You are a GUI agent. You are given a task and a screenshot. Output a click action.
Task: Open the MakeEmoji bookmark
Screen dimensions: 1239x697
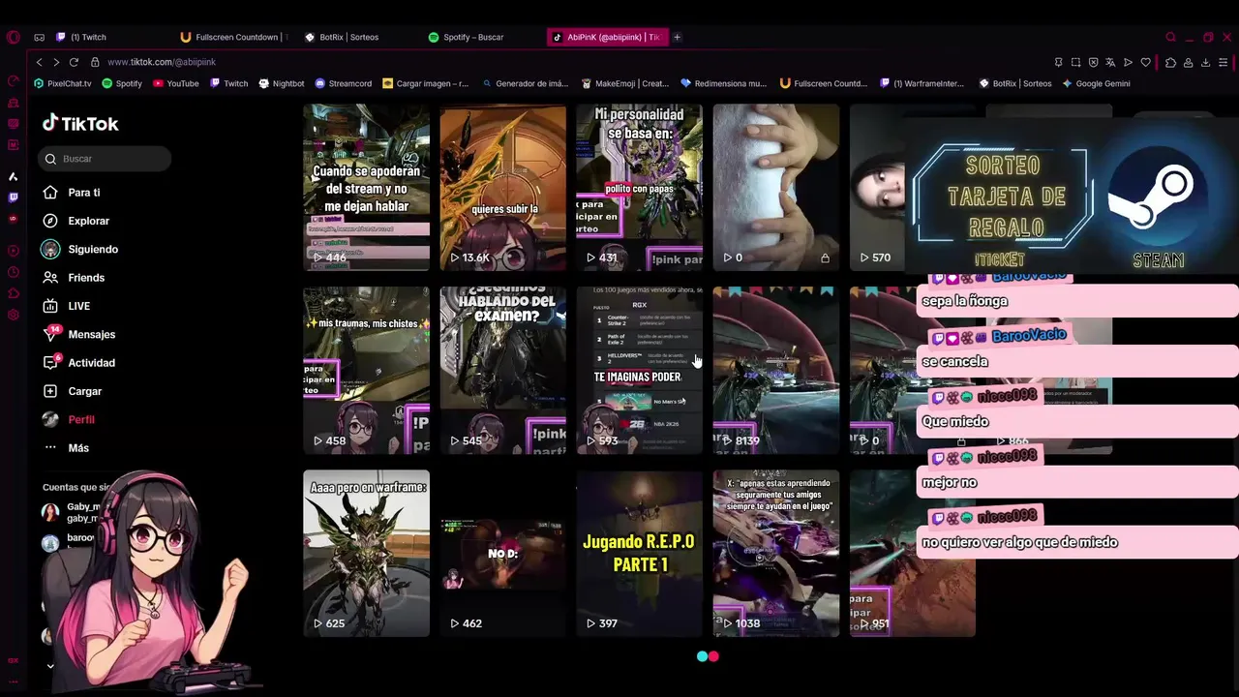tap(624, 83)
